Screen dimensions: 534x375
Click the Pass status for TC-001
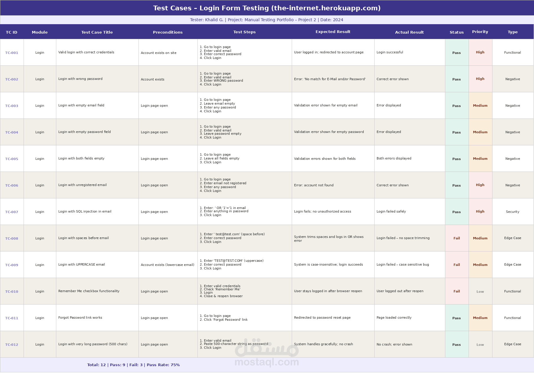pos(457,52)
